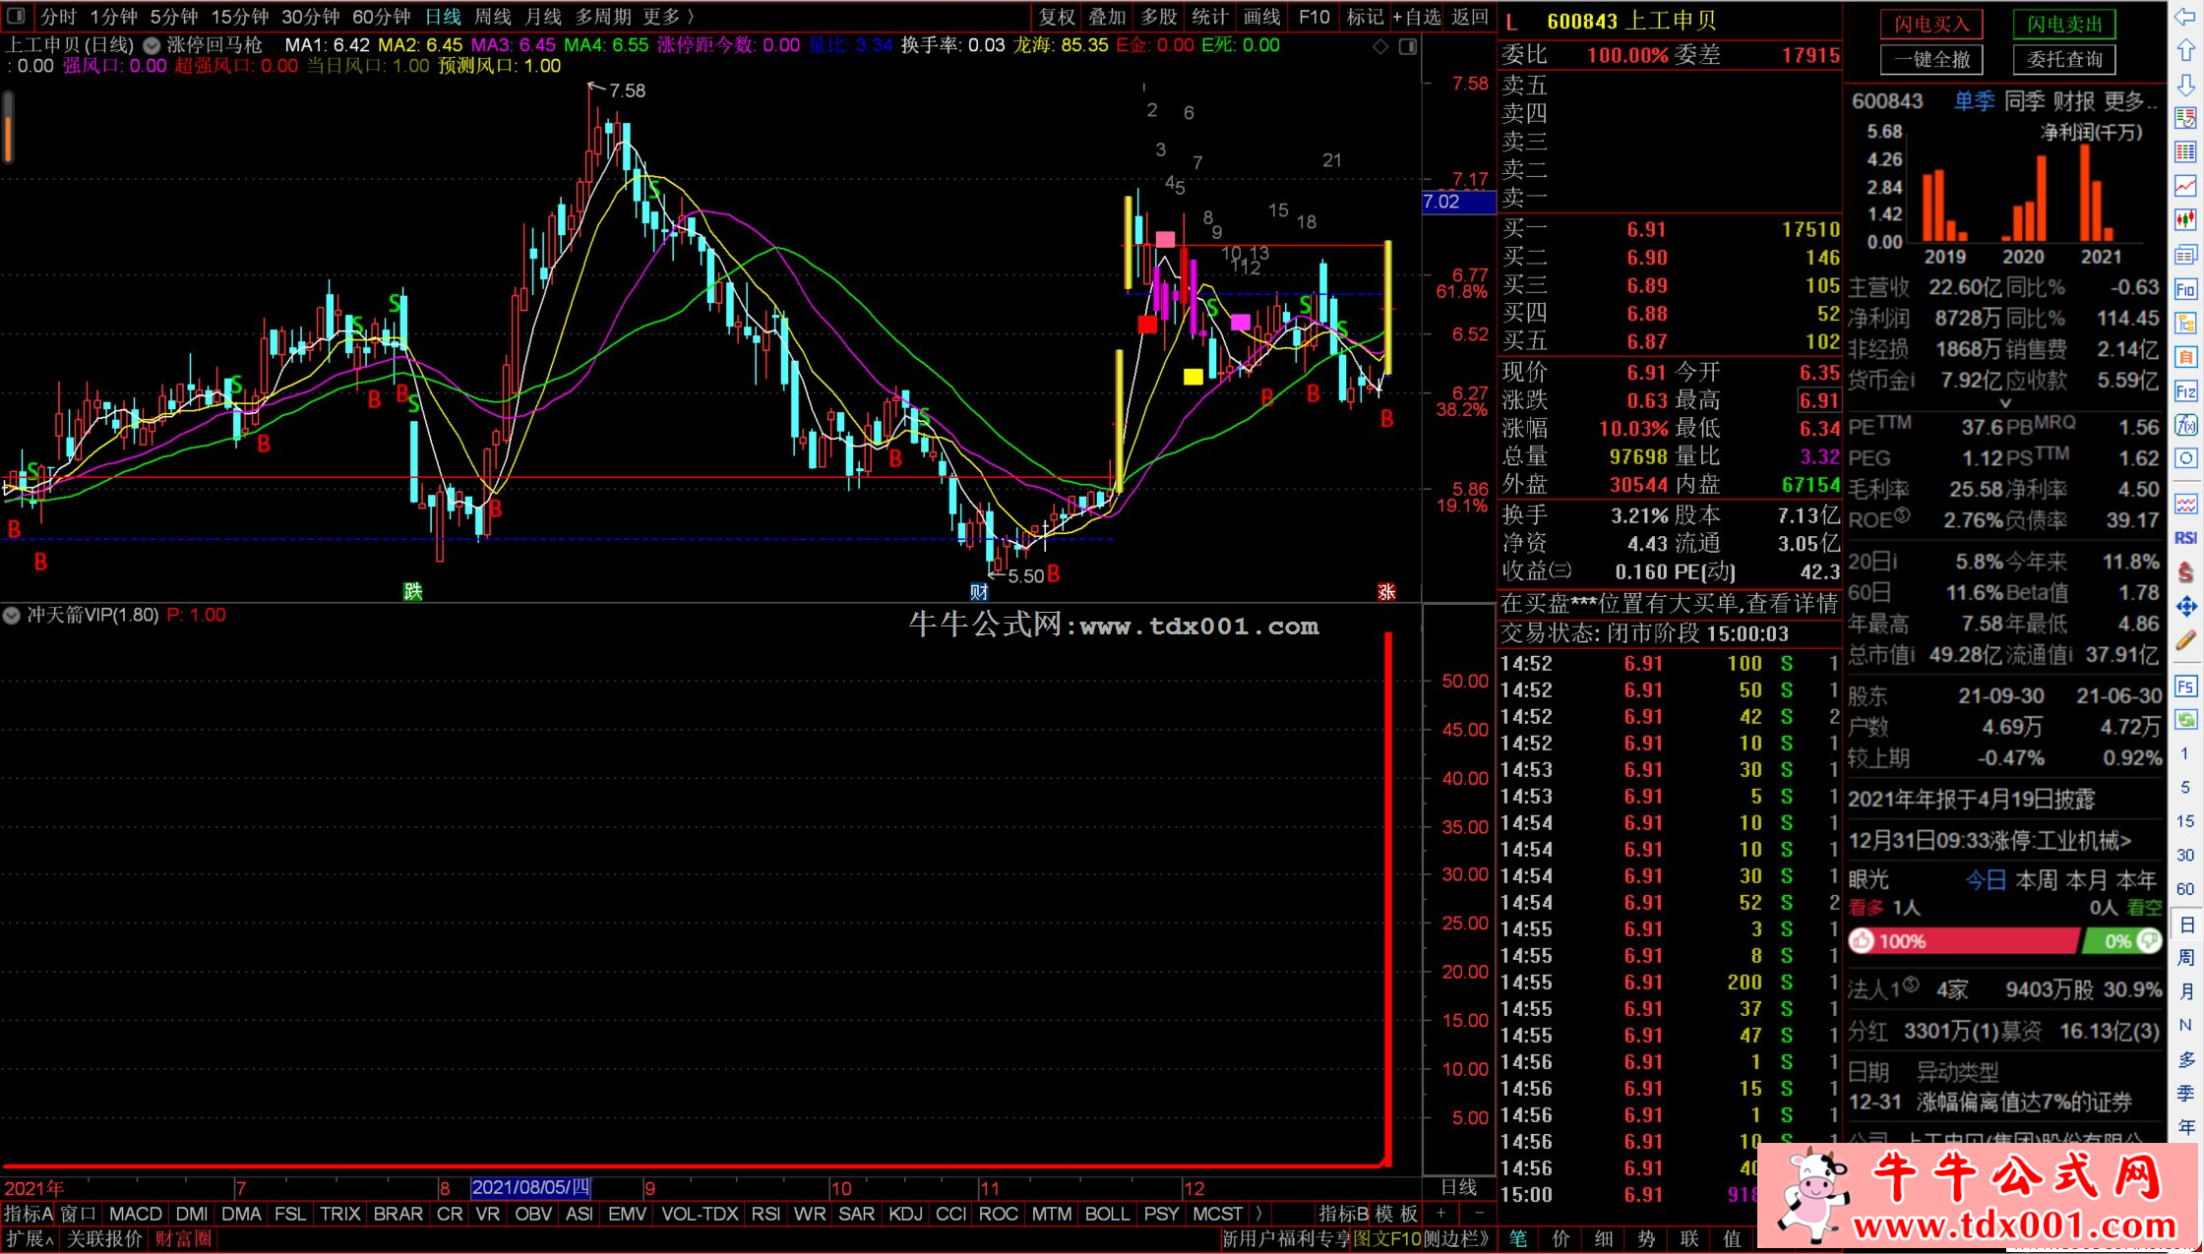The width and height of the screenshot is (2204, 1254).
Task: Click the thumbs-up bullish vote icon
Action: [1862, 941]
